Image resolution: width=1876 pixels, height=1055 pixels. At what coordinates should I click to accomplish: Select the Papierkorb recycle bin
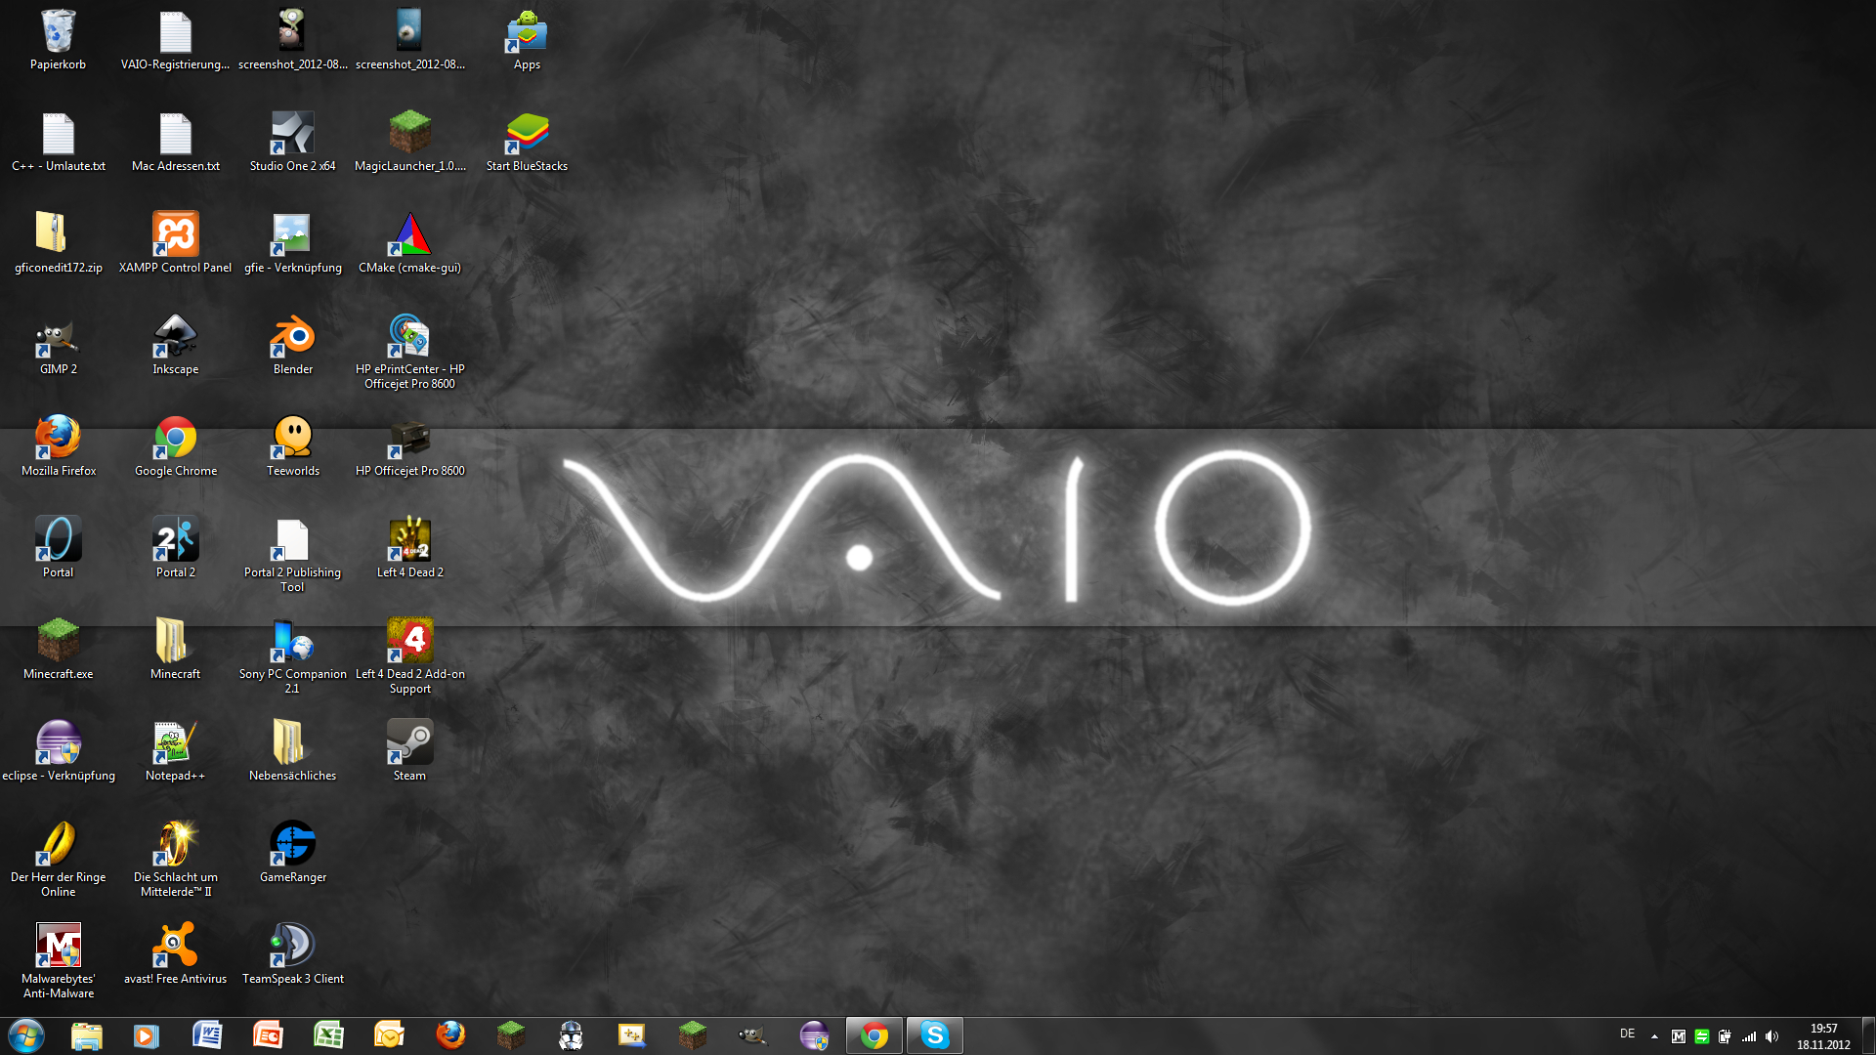58,32
